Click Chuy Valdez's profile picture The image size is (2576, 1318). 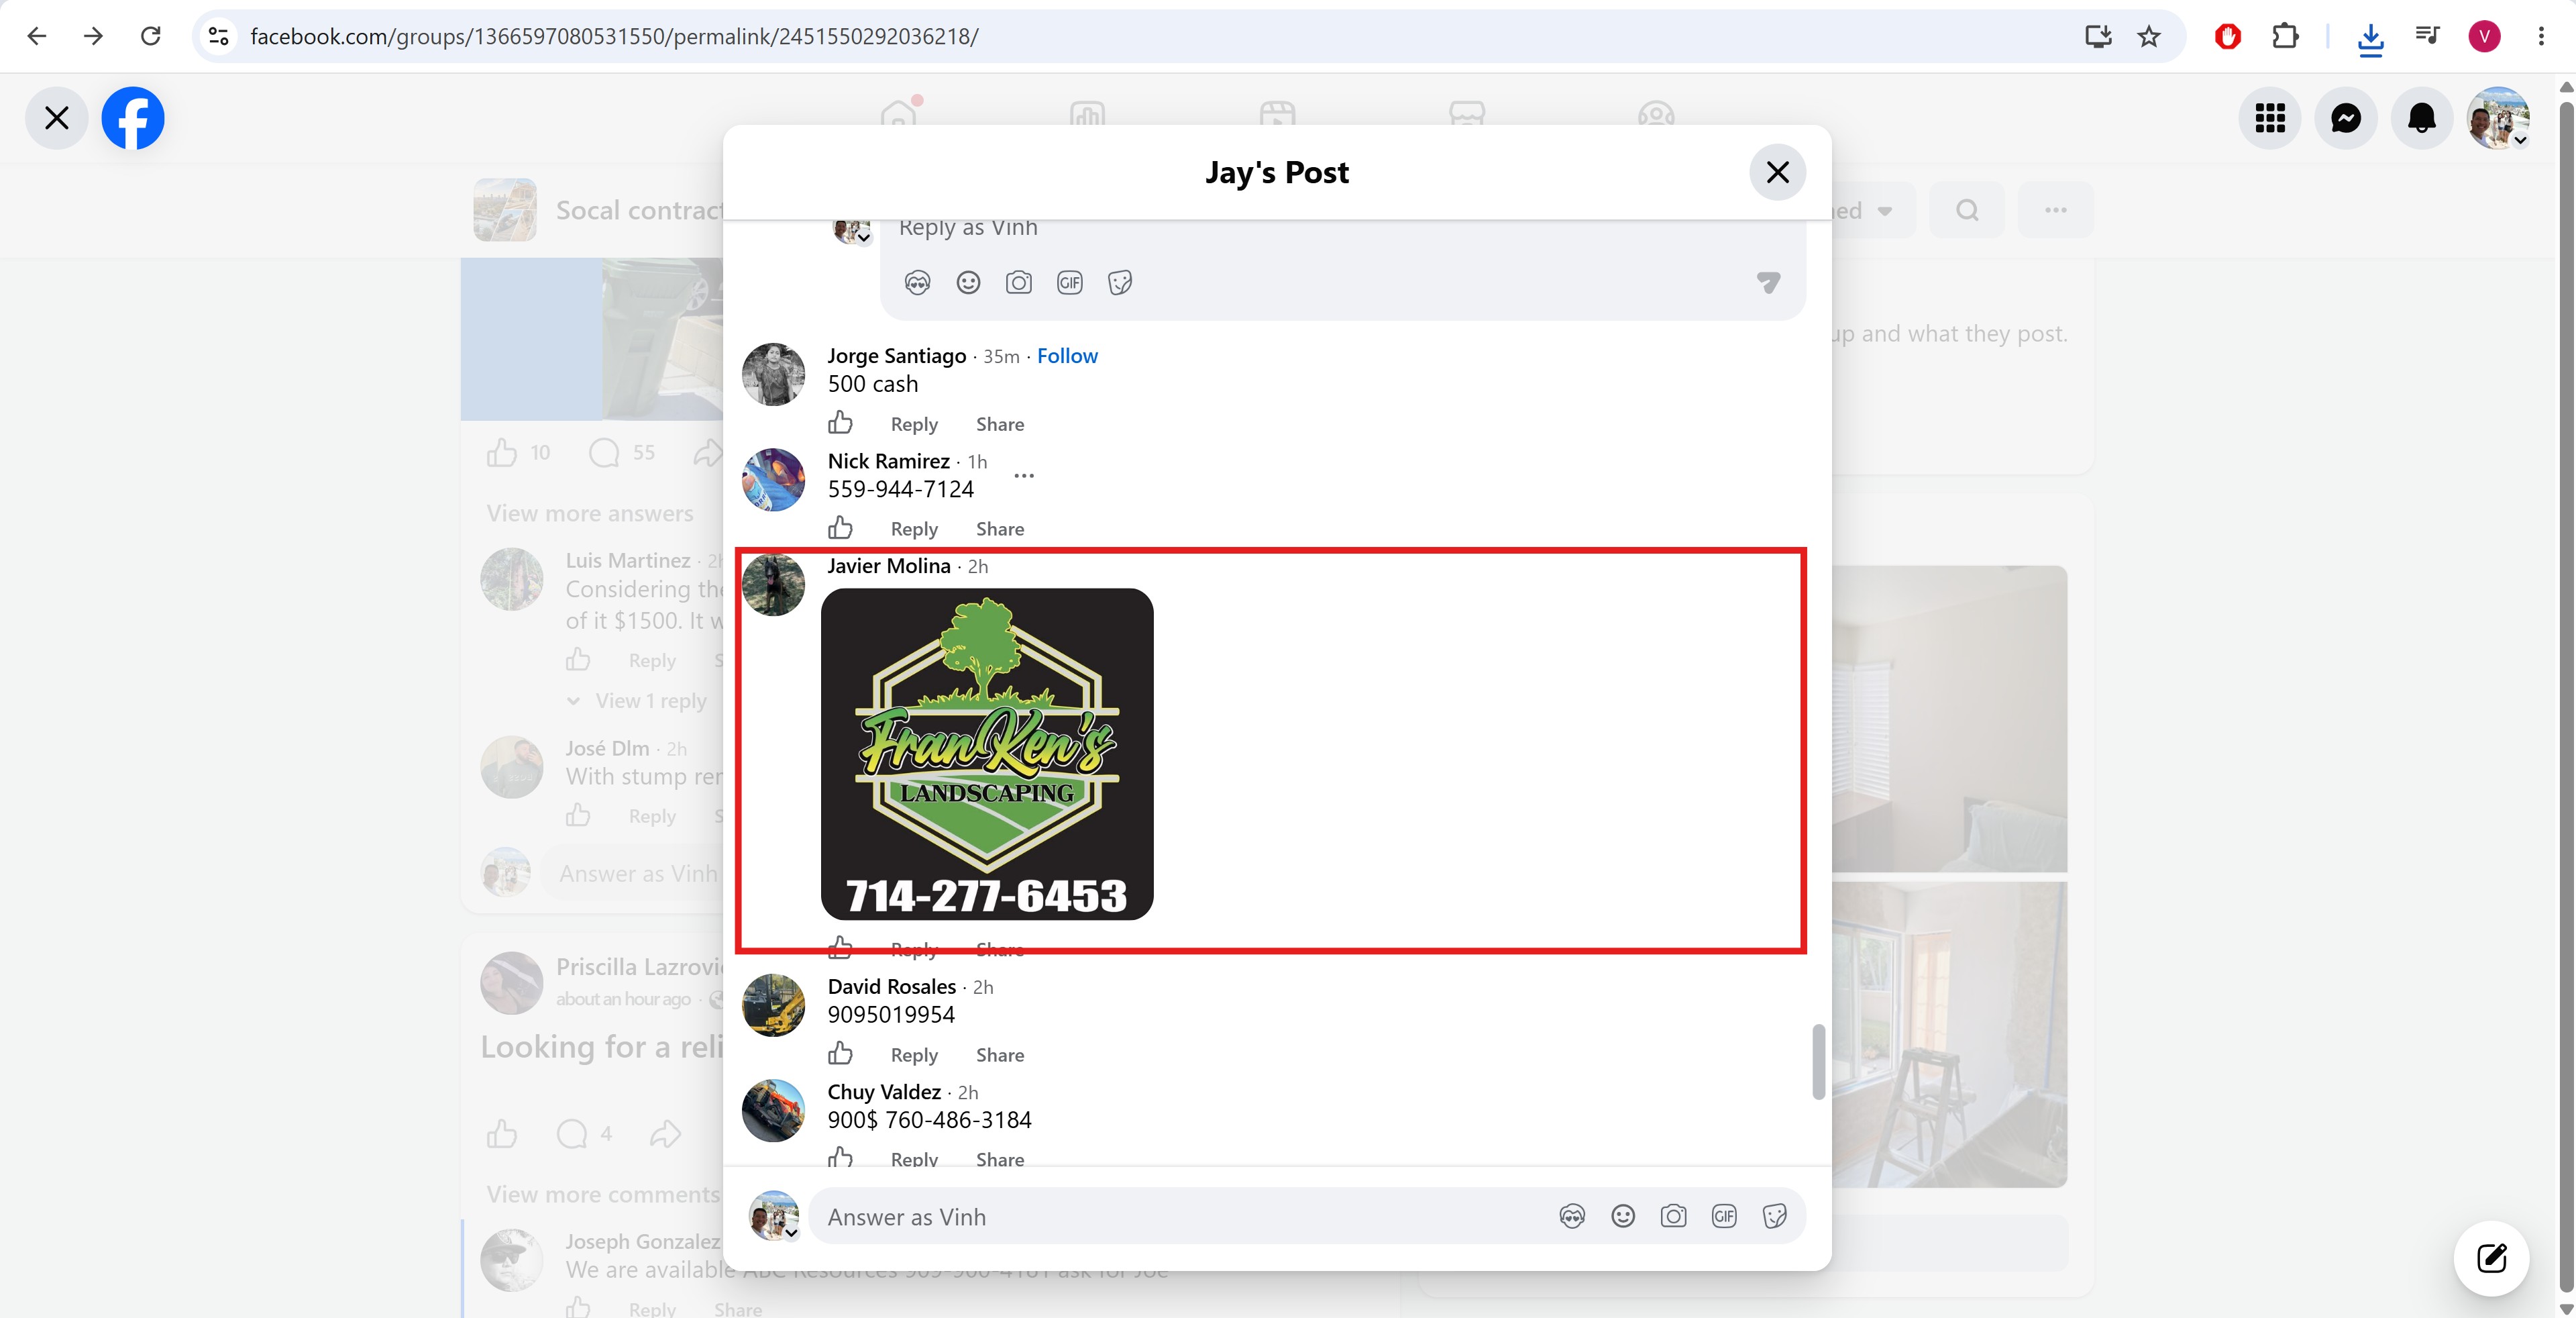click(773, 1111)
